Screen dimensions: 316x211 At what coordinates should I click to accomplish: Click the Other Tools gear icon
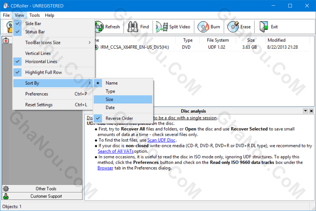6,189
